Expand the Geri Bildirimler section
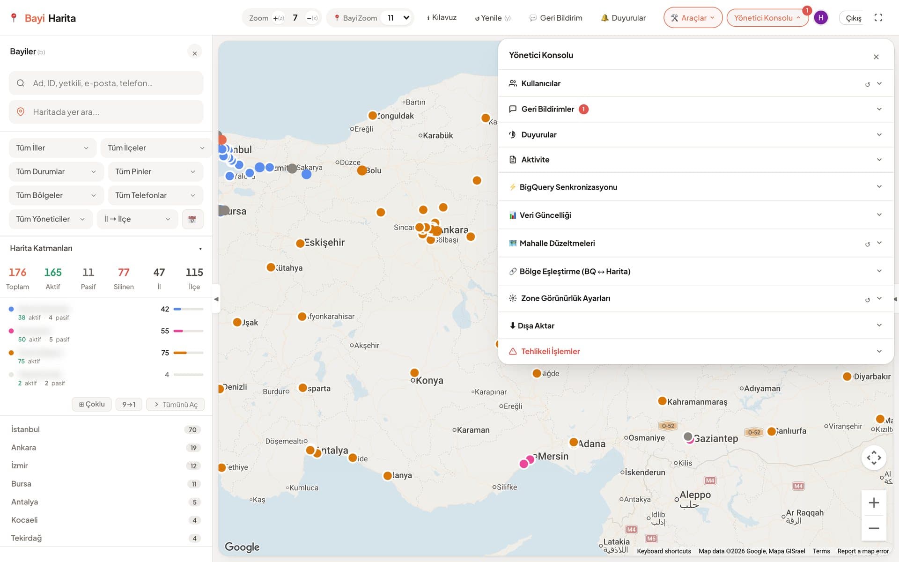 coord(696,109)
